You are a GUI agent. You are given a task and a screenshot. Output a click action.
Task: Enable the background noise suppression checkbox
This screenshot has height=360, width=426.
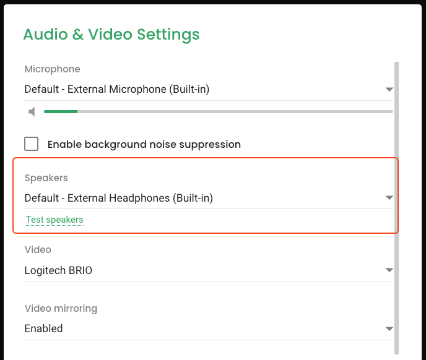coord(31,144)
